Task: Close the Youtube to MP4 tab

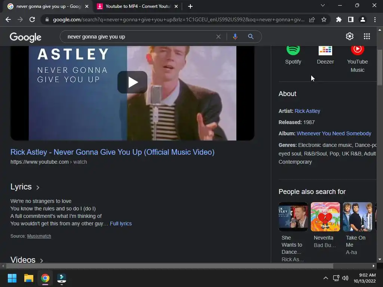Action: click(176, 7)
